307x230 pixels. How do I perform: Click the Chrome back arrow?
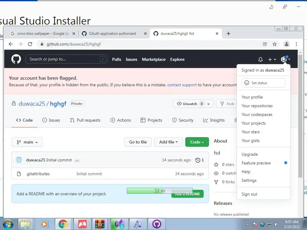click(x=11, y=44)
